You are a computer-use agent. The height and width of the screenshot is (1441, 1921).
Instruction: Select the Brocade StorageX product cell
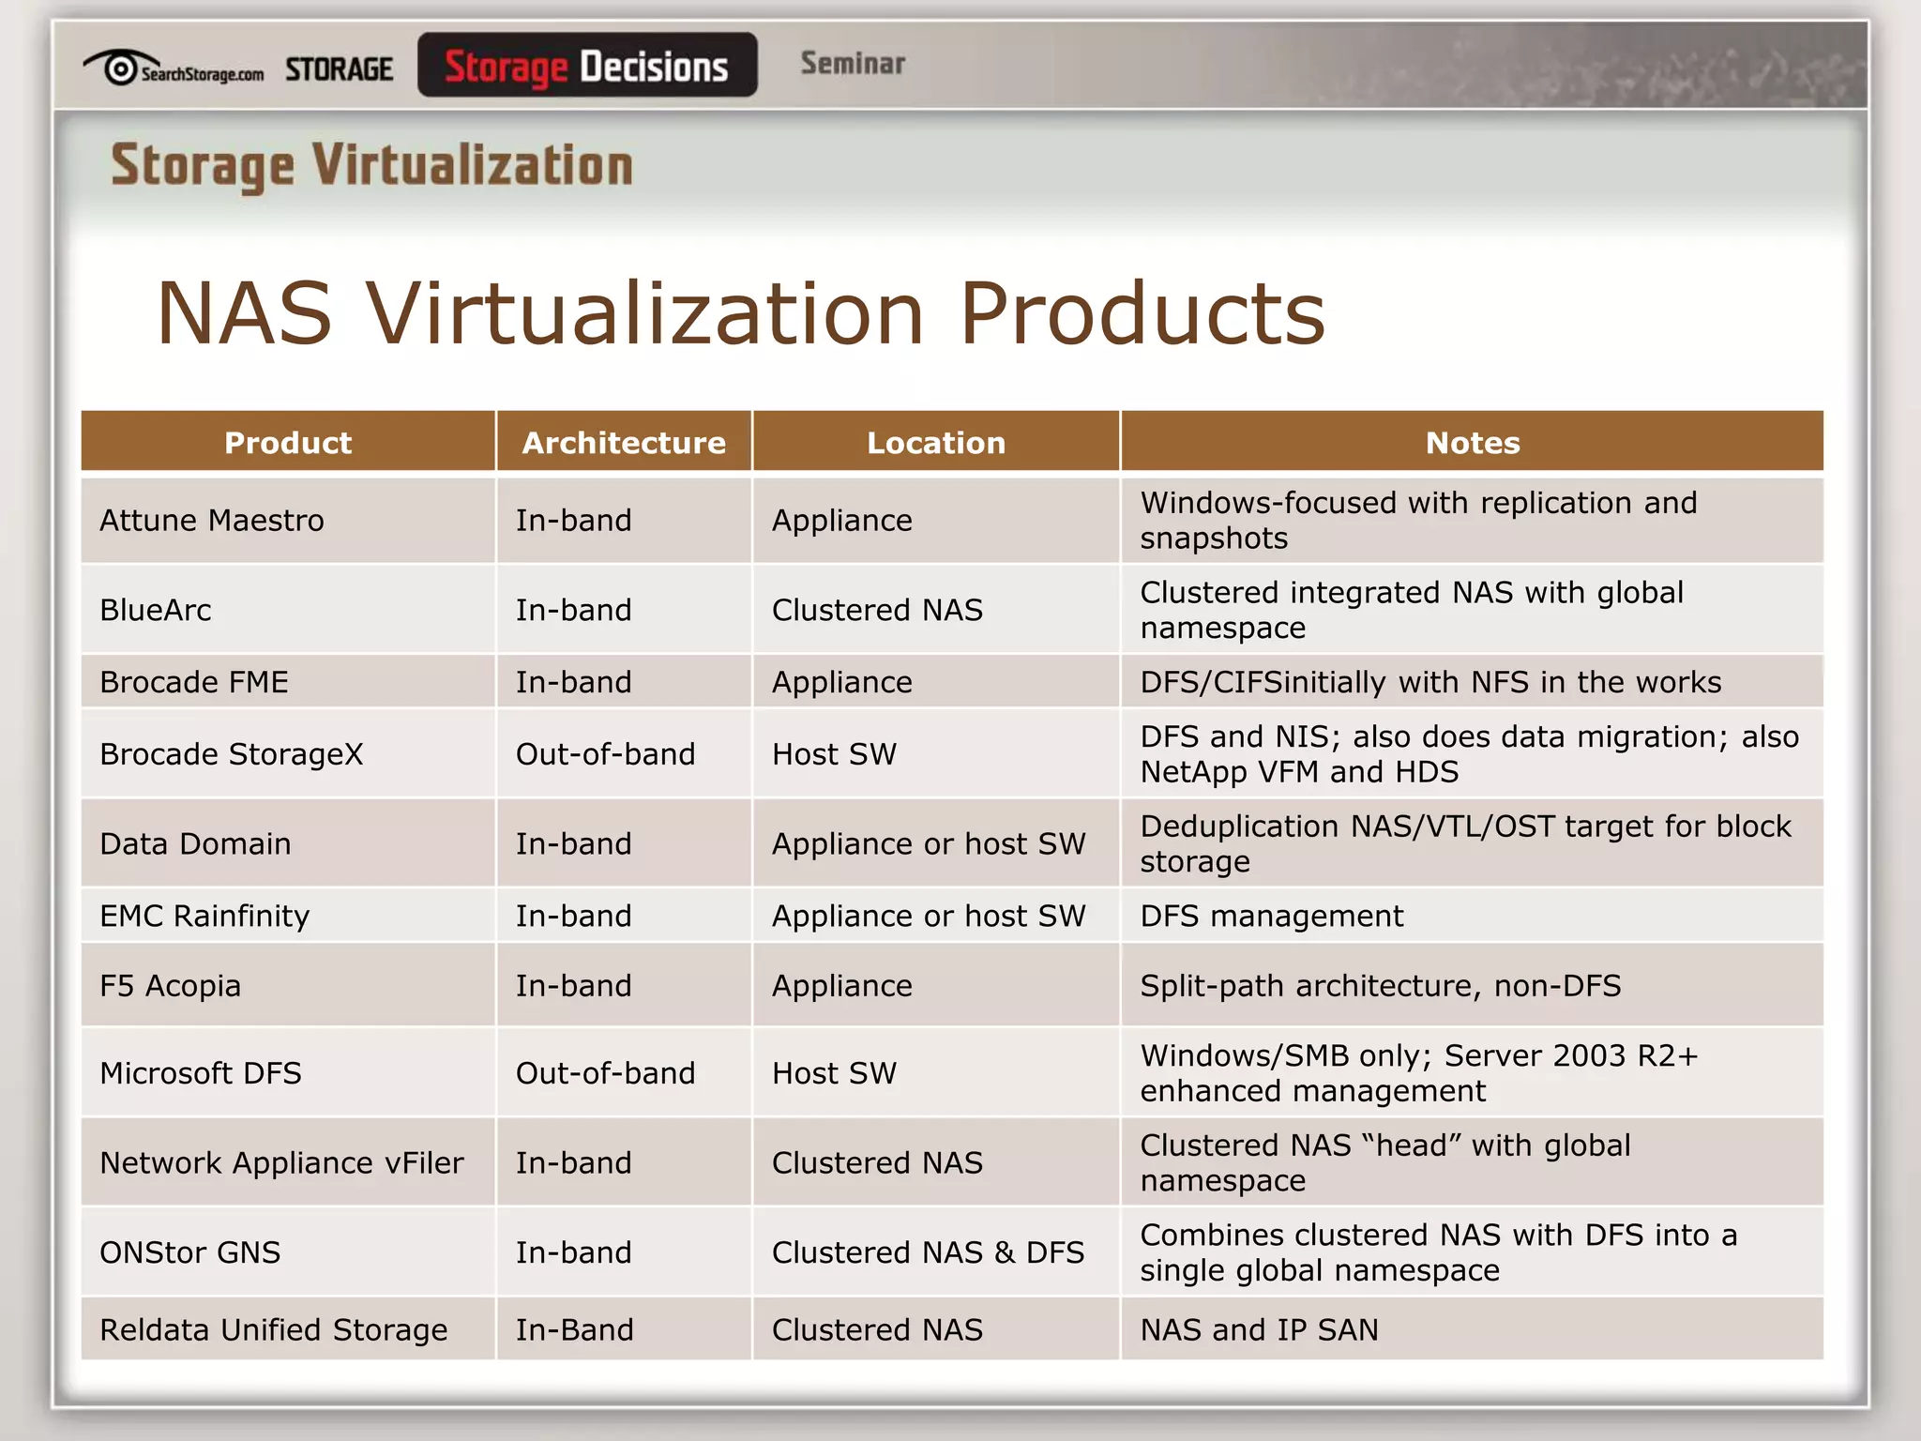(x=288, y=754)
